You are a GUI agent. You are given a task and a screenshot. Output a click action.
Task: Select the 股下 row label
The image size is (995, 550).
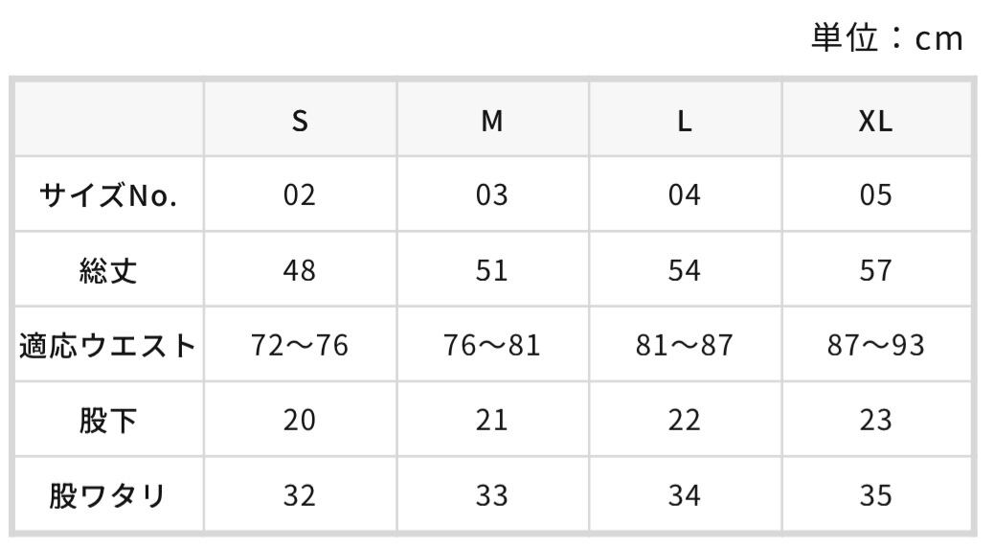pos(108,421)
